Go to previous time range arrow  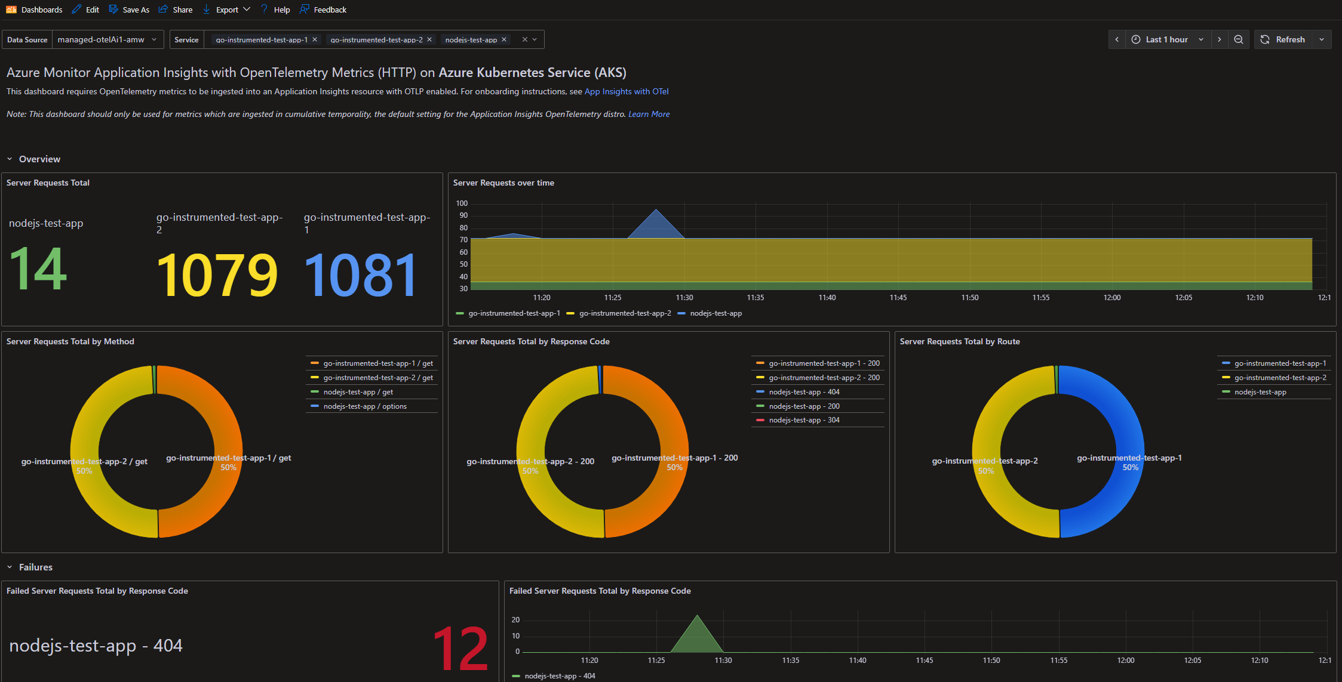[1117, 39]
